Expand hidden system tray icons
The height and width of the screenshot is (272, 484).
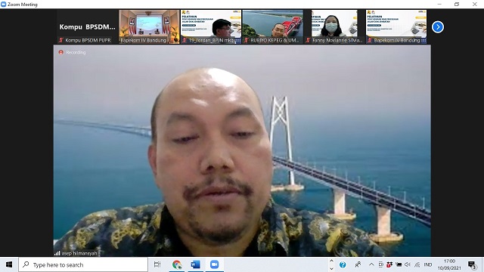click(x=371, y=264)
